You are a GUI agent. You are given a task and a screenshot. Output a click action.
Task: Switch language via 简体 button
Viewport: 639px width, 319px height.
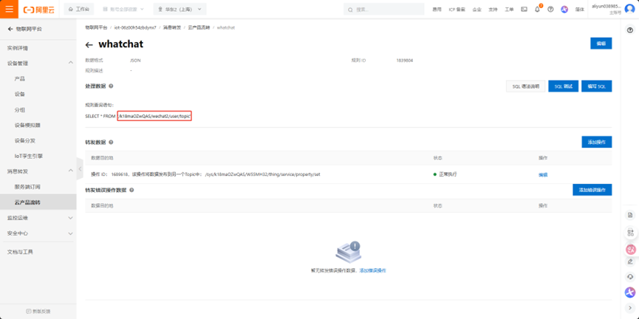point(579,10)
